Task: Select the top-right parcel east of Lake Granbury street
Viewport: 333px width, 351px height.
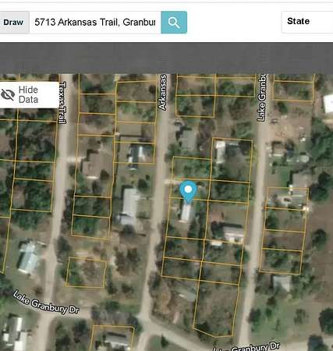Action: coord(294,91)
